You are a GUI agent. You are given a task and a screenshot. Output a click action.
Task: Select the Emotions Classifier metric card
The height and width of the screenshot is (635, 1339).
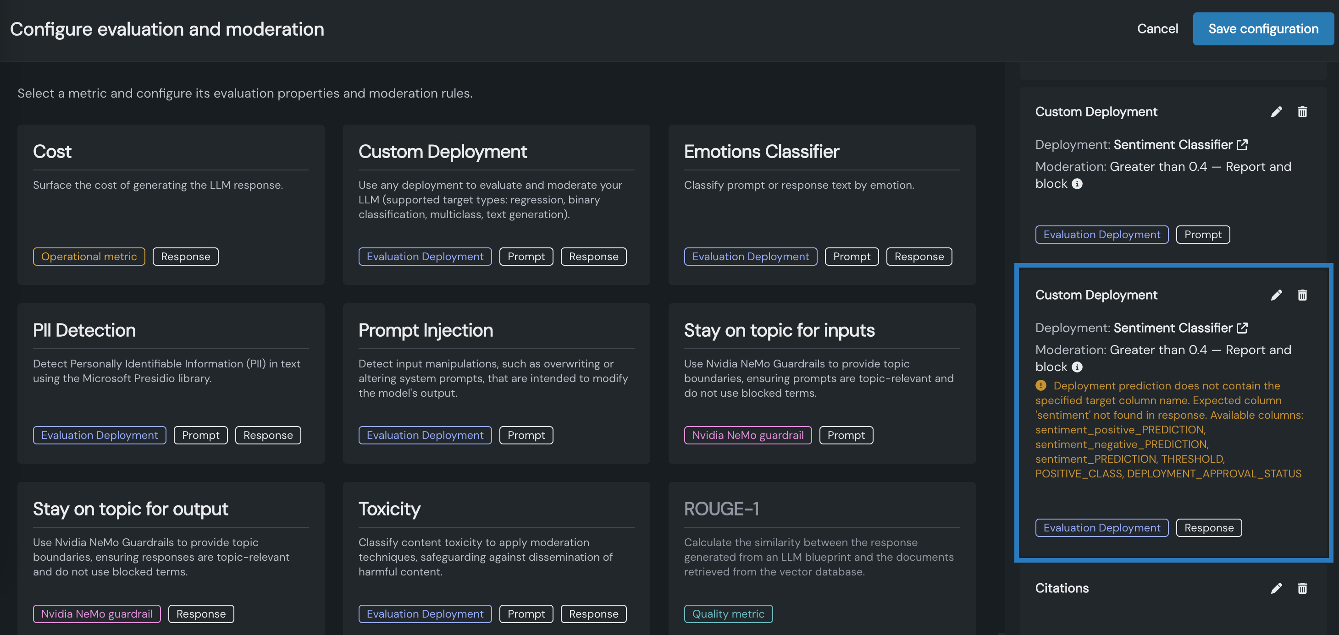click(x=821, y=205)
